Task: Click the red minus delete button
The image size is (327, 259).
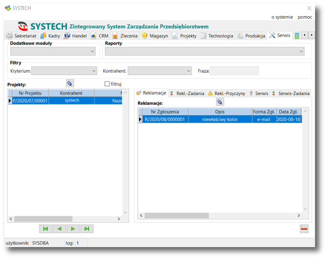Action: [x=304, y=229]
